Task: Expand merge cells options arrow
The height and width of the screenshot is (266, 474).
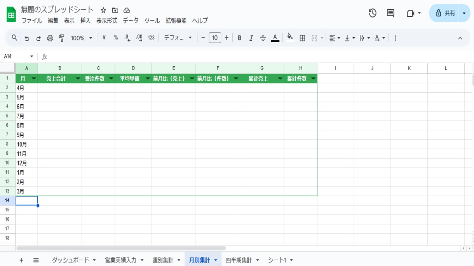Action: point(322,38)
